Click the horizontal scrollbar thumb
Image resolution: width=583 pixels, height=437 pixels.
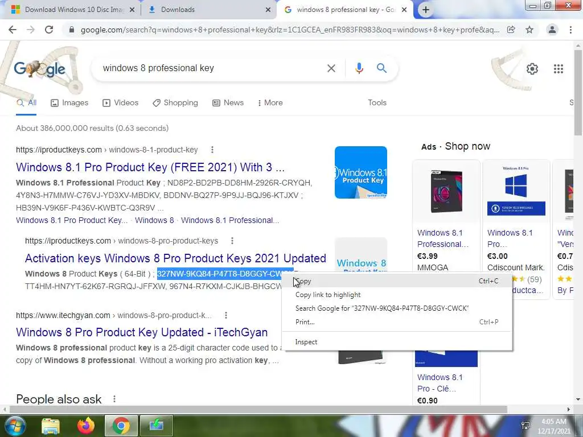click(x=258, y=410)
